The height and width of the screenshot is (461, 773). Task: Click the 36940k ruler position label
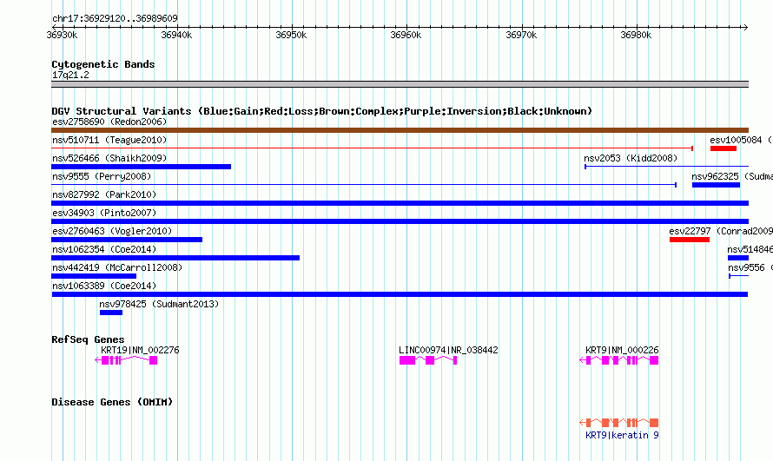[x=176, y=35]
